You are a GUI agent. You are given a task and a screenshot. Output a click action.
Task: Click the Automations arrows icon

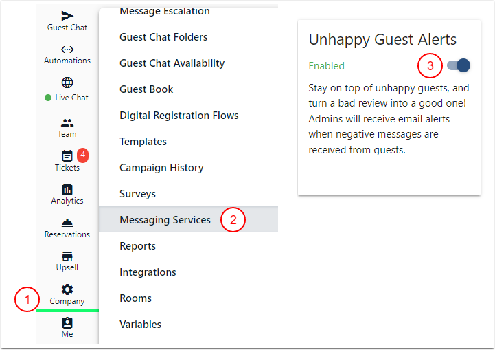coord(67,50)
